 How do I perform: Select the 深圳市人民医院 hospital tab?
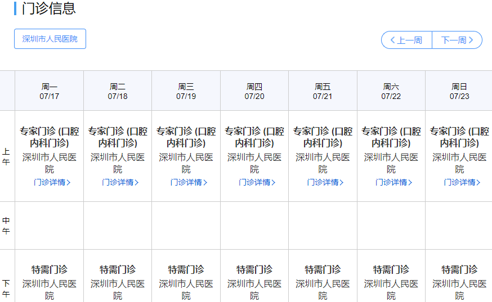click(50, 39)
